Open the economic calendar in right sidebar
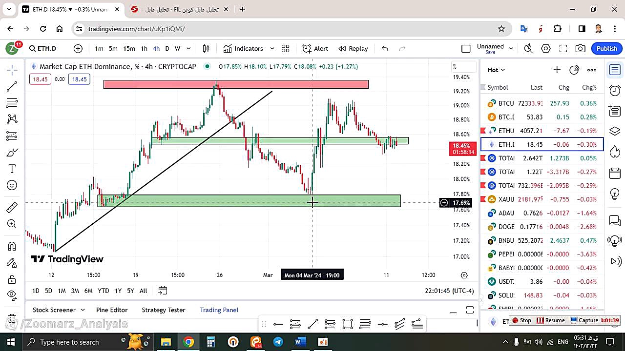Image resolution: width=625 pixels, height=351 pixels. [615, 173]
